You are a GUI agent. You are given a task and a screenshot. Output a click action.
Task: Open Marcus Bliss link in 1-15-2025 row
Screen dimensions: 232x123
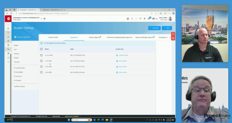[123, 61]
